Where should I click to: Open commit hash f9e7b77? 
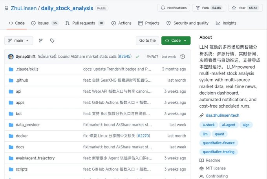tap(152, 57)
